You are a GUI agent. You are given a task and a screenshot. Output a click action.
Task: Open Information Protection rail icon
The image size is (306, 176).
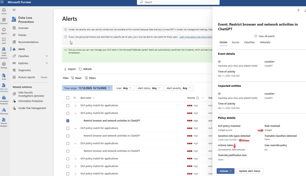tap(4, 100)
